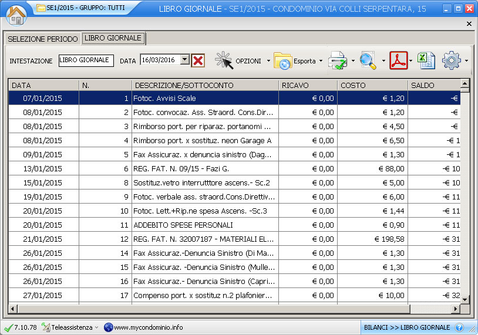Click the blue help icon in status bar

pyautogui.click(x=459, y=327)
